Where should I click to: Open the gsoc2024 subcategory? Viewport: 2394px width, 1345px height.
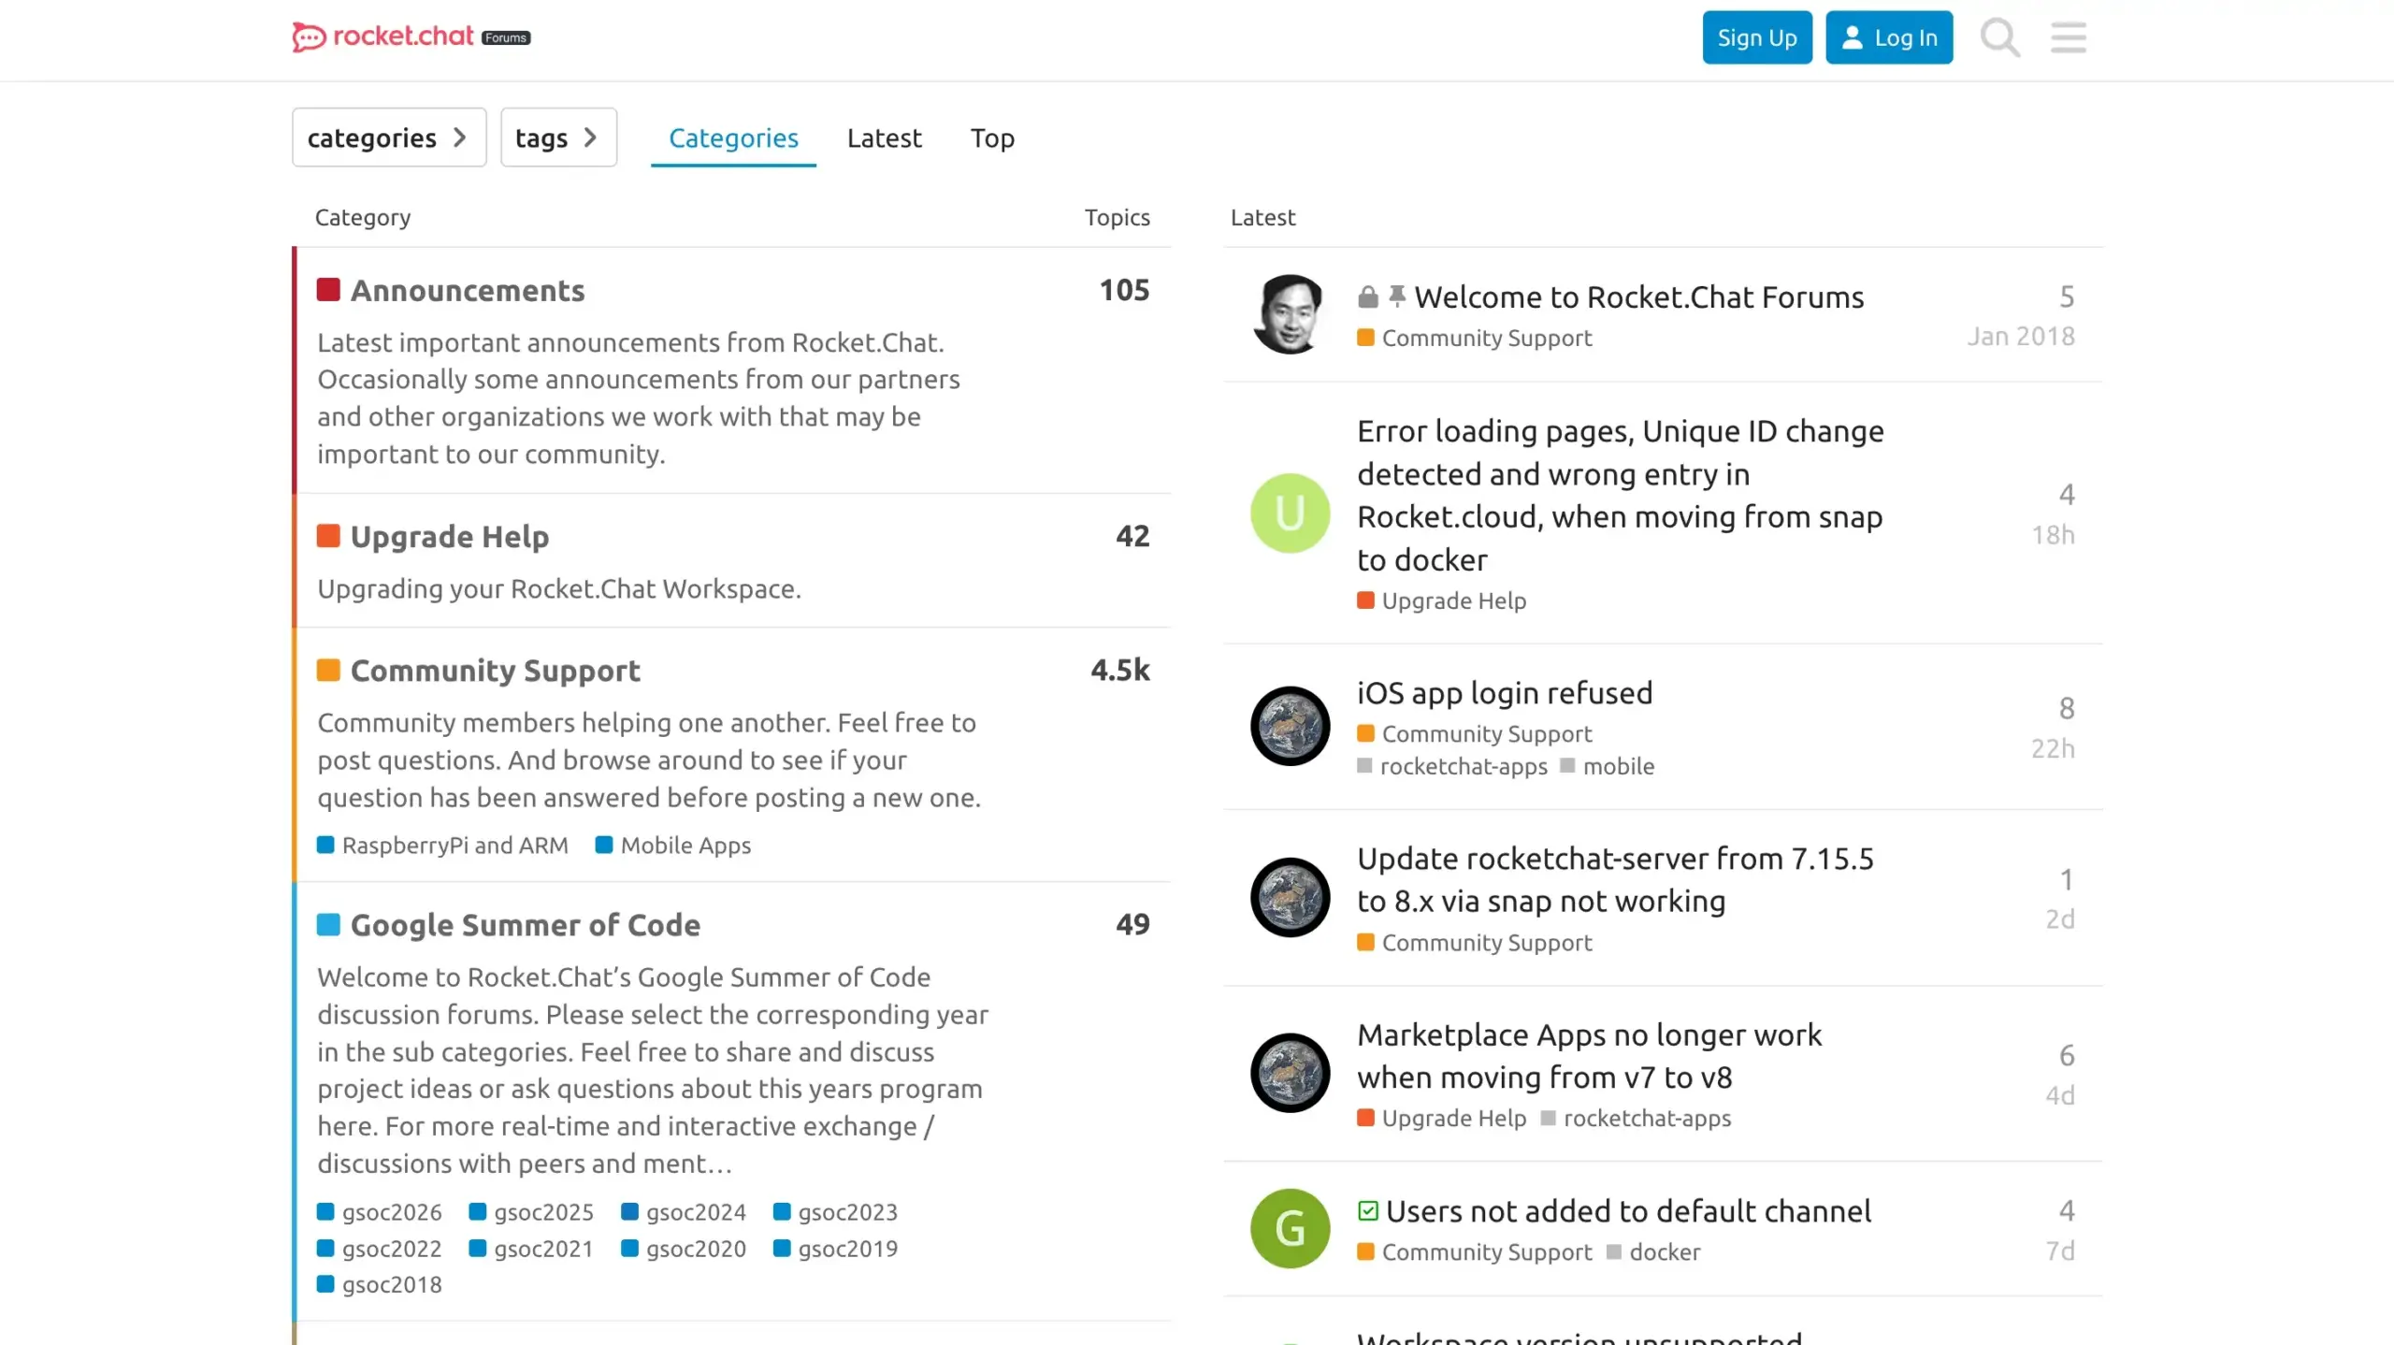coord(684,1212)
